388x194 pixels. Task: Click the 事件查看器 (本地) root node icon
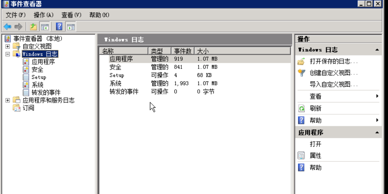[8, 38]
